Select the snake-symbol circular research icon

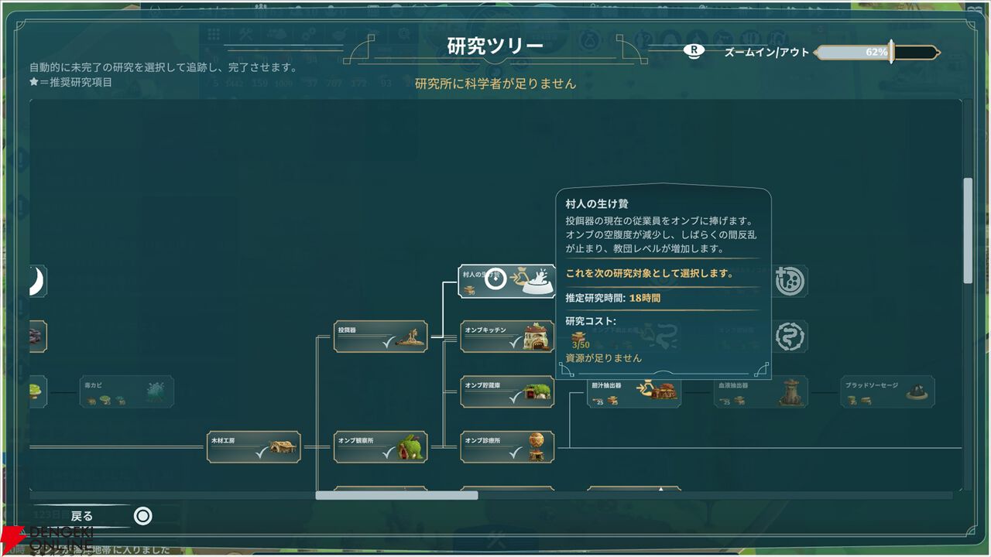(x=791, y=337)
